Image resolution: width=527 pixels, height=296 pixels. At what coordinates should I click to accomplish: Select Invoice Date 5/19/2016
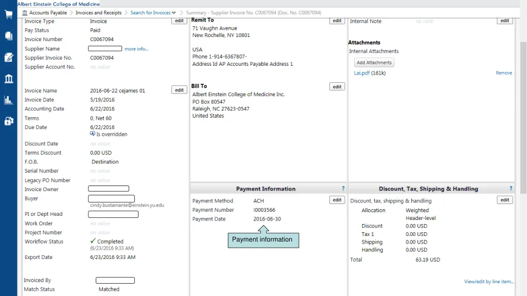tap(102, 100)
